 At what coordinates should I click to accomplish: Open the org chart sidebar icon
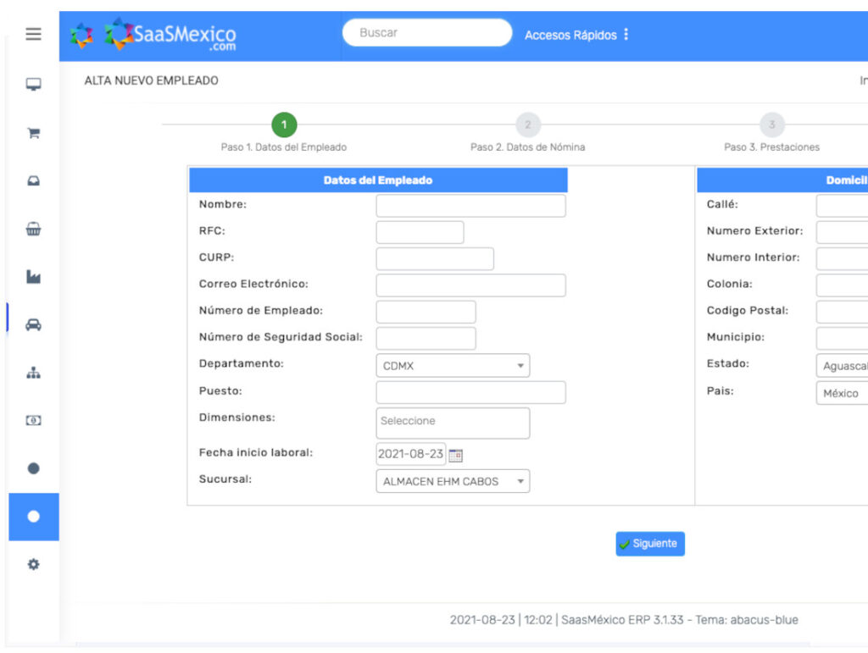(33, 373)
